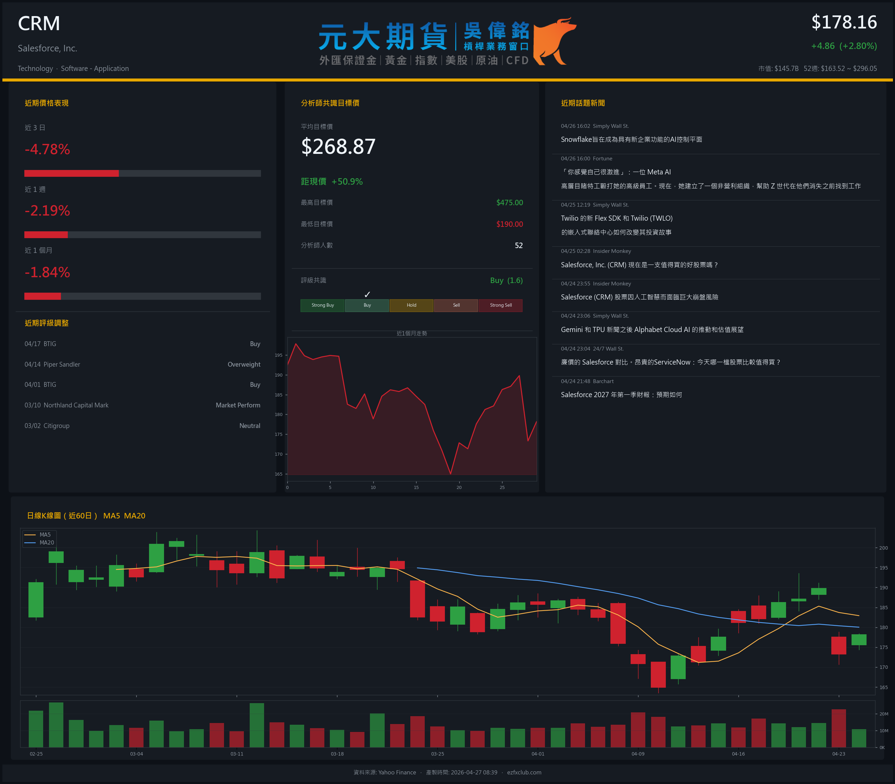The height and width of the screenshot is (784, 895).
Task: Click the 02-25 date axis label
Action: [36, 754]
